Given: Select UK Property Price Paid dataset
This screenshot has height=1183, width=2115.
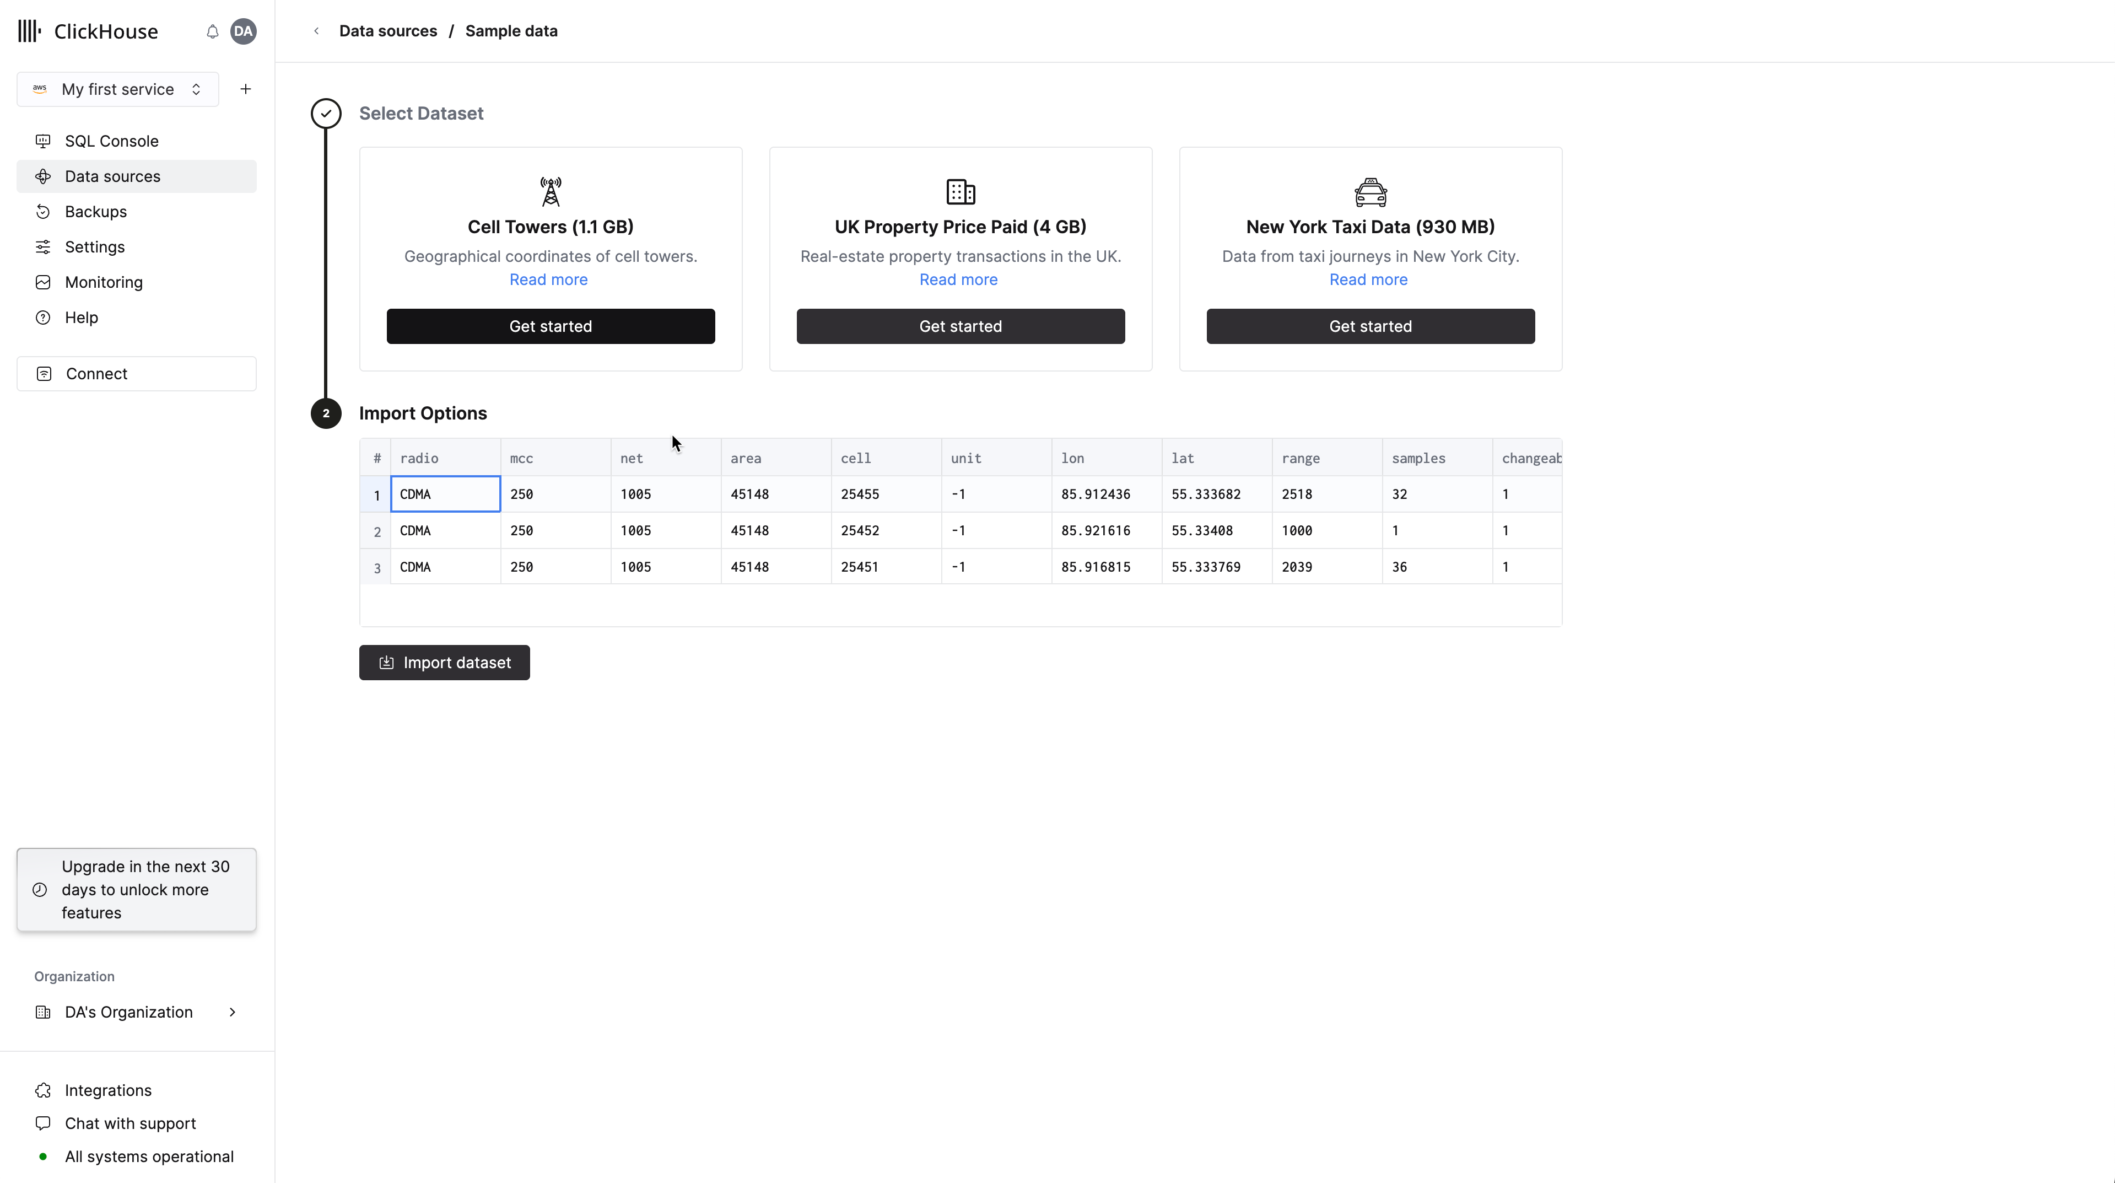Looking at the screenshot, I should click(960, 326).
